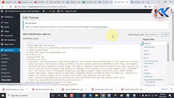Open Task View on taskbar
This screenshot has width=174, height=98.
(59, 96)
